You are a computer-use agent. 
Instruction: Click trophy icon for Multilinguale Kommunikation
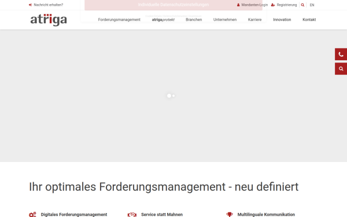(x=230, y=215)
